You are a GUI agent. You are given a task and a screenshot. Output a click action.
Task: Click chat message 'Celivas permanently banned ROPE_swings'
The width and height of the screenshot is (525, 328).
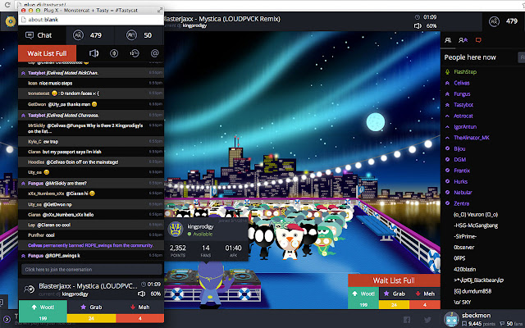(x=91, y=245)
